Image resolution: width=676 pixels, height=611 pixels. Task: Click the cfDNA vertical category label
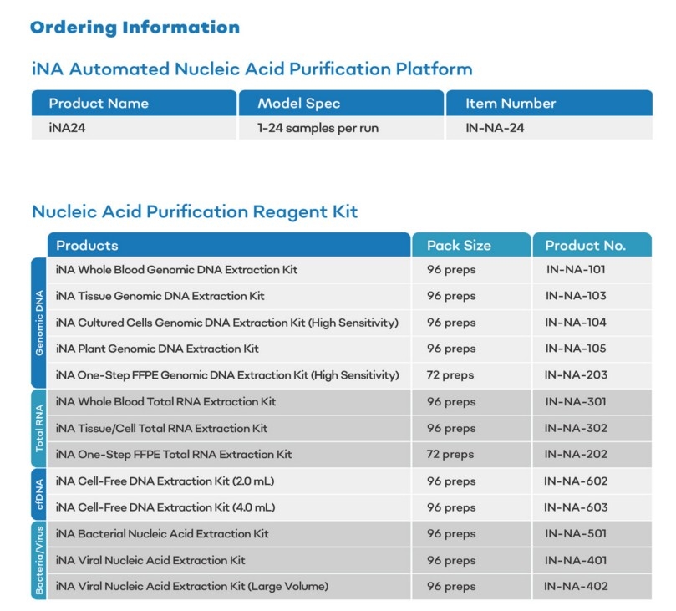coord(39,494)
